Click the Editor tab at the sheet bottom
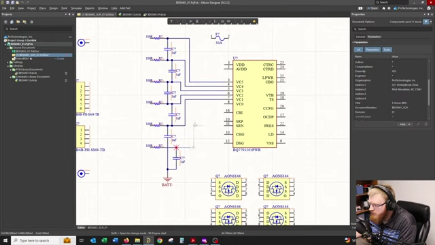This screenshot has width=435, height=245. [x=81, y=227]
